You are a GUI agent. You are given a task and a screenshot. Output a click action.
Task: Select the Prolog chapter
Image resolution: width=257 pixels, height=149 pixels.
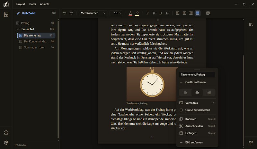(x=35, y=23)
